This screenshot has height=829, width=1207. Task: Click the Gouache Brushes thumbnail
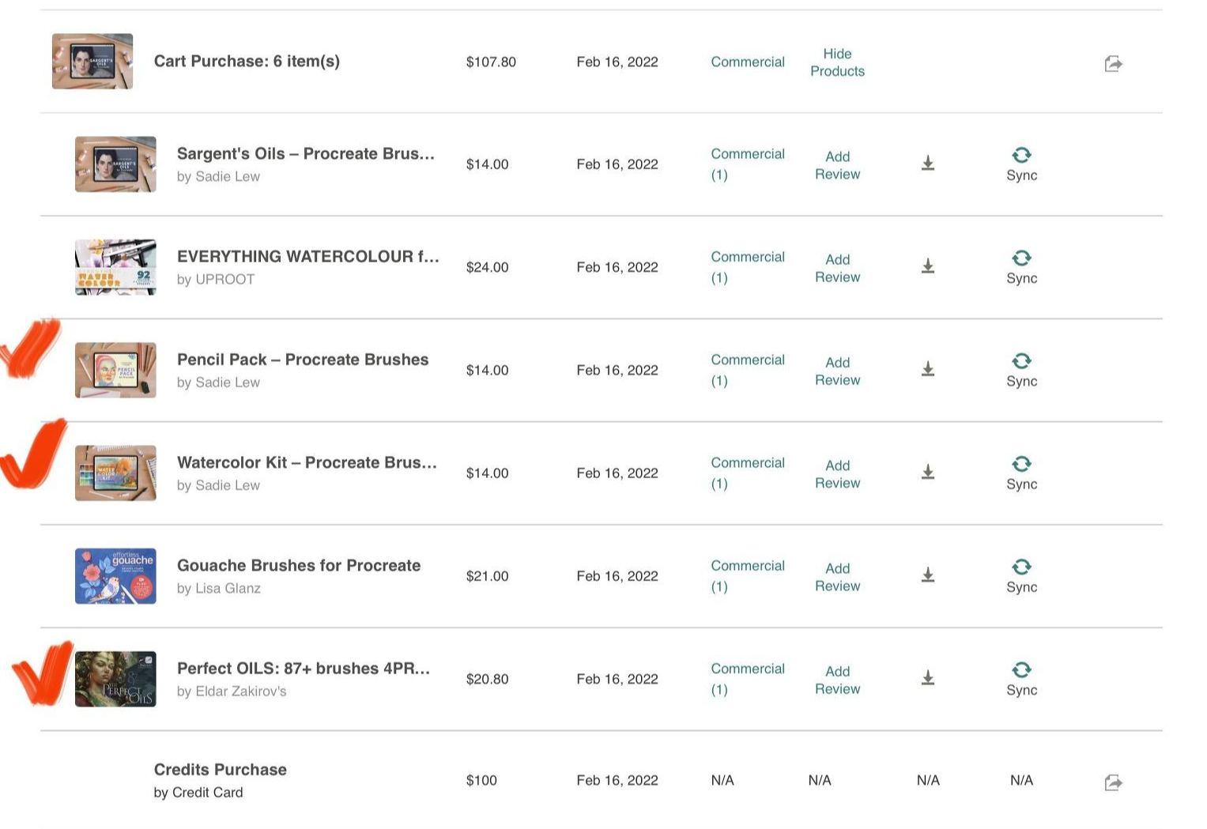pos(115,576)
